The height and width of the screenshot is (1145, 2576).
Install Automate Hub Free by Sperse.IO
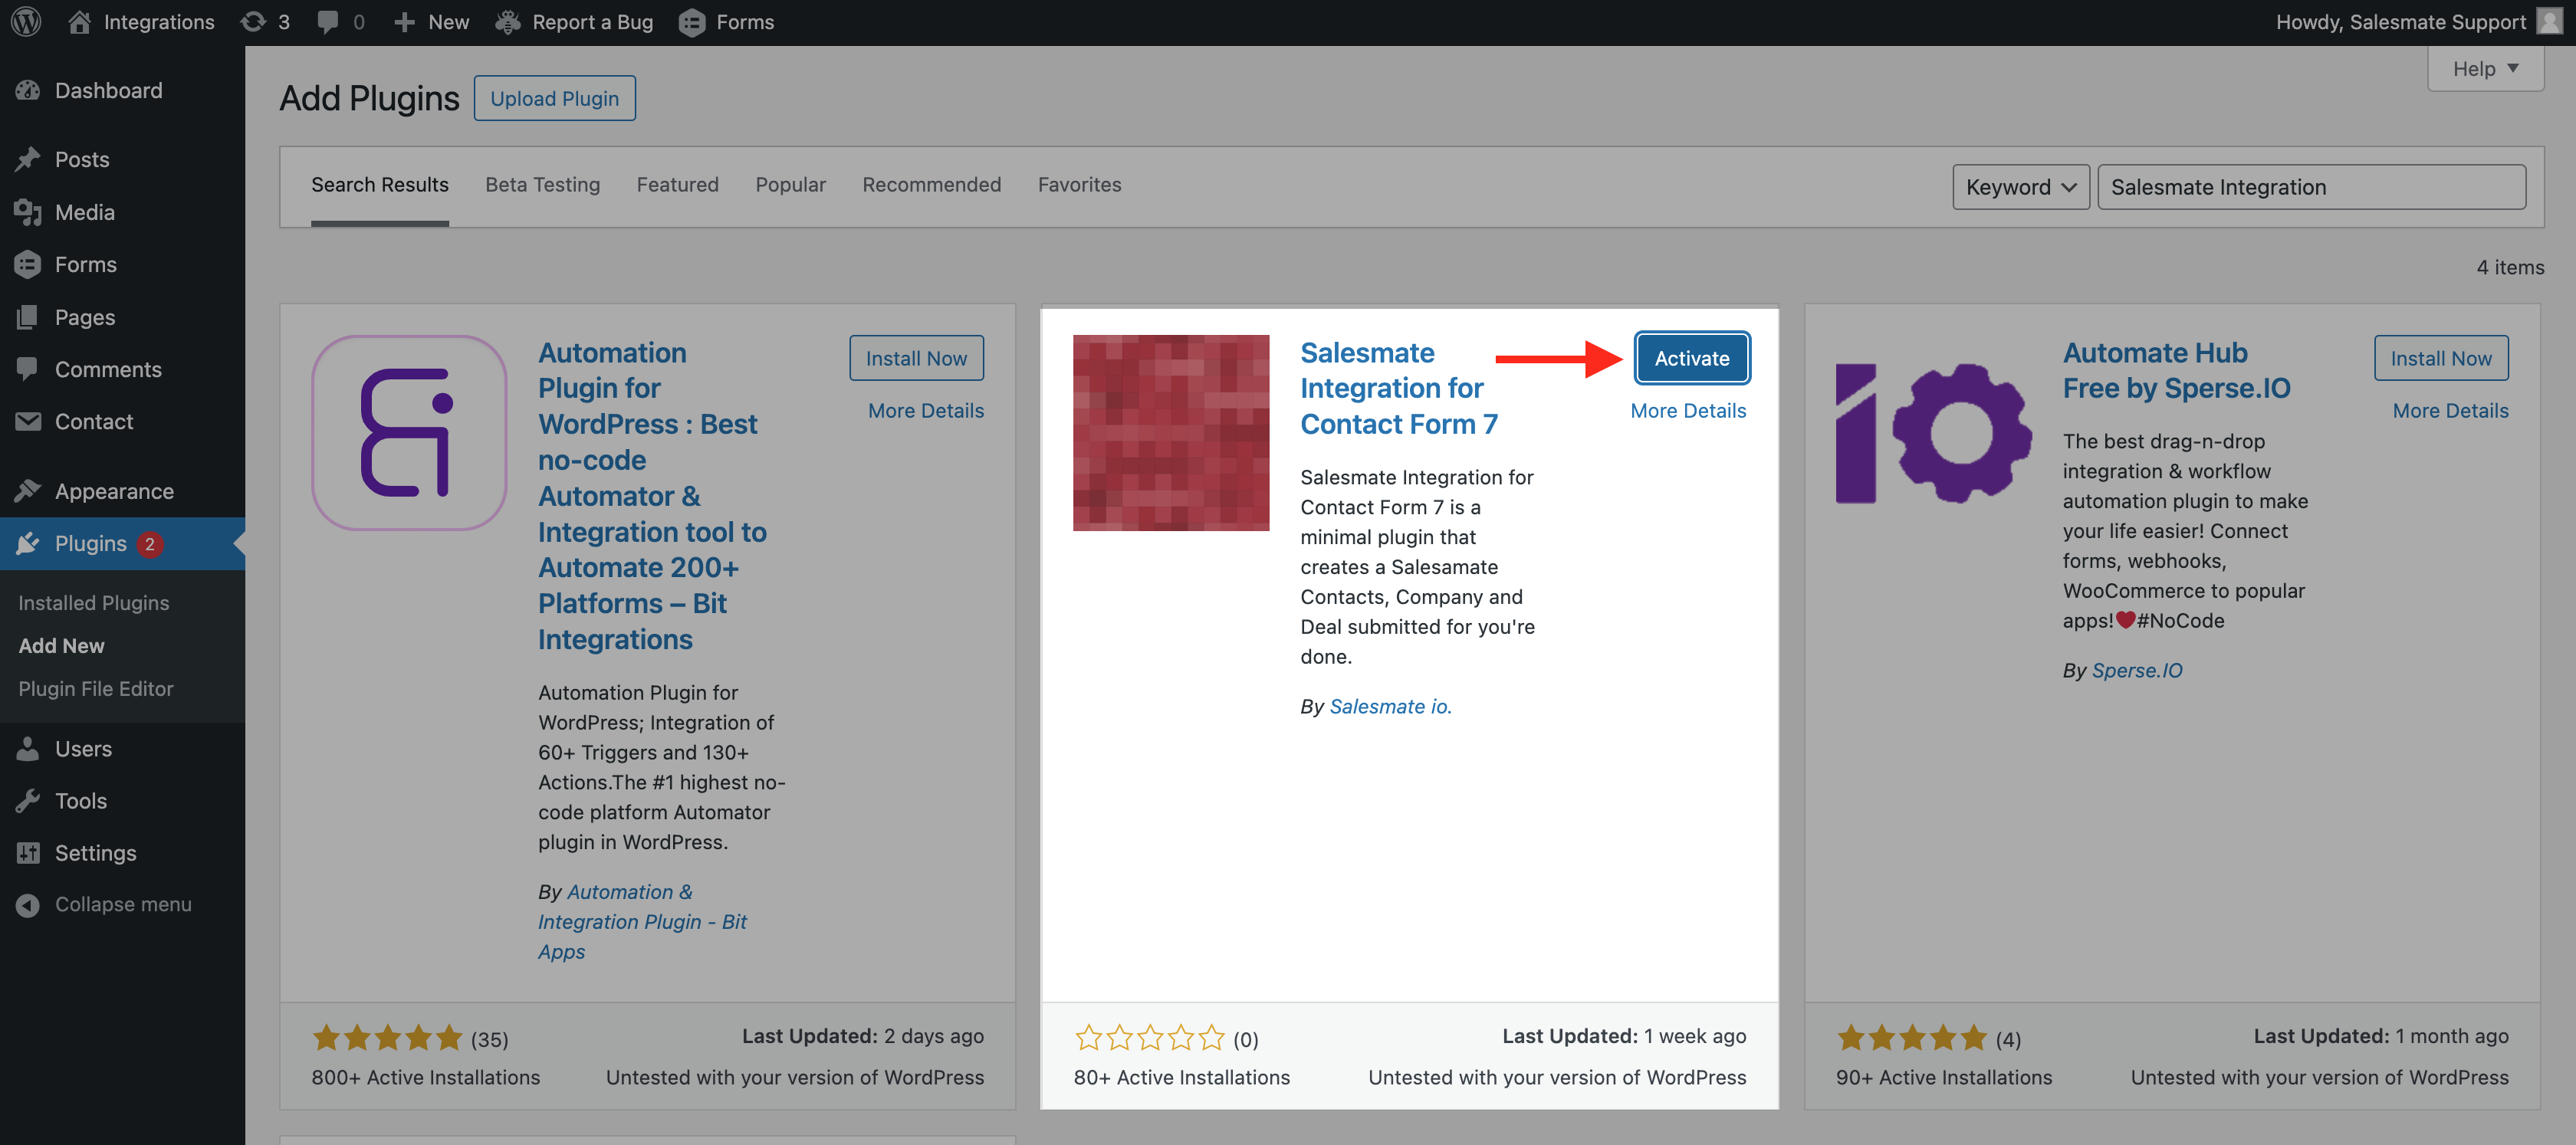2441,358
